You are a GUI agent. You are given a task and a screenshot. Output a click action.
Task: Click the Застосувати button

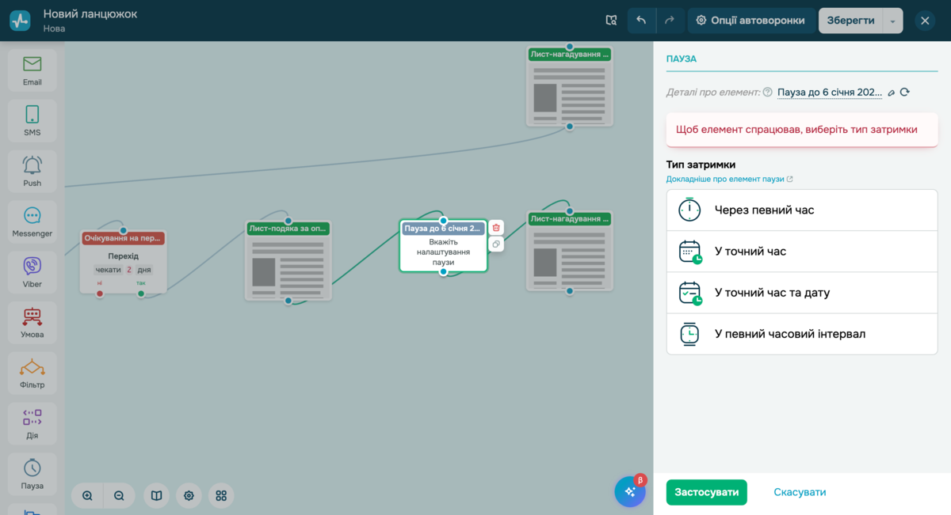pyautogui.click(x=706, y=492)
